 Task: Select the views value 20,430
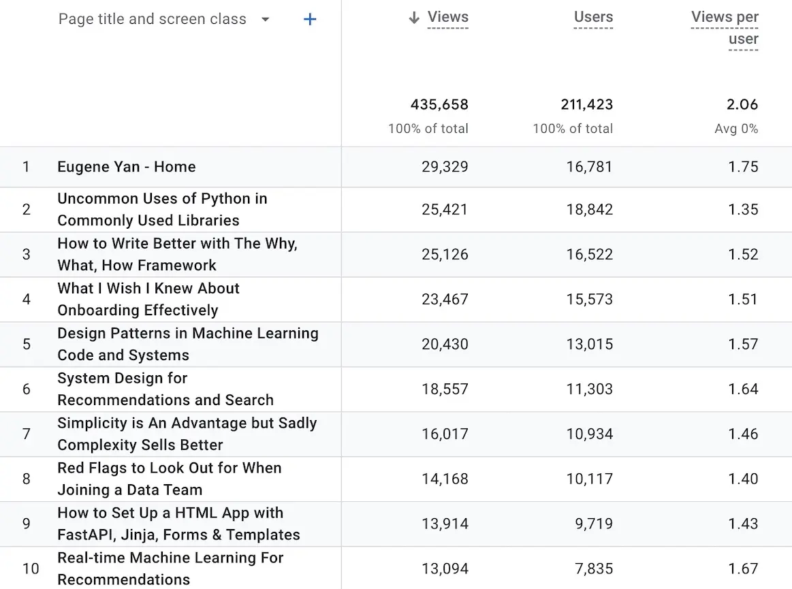pyautogui.click(x=445, y=344)
